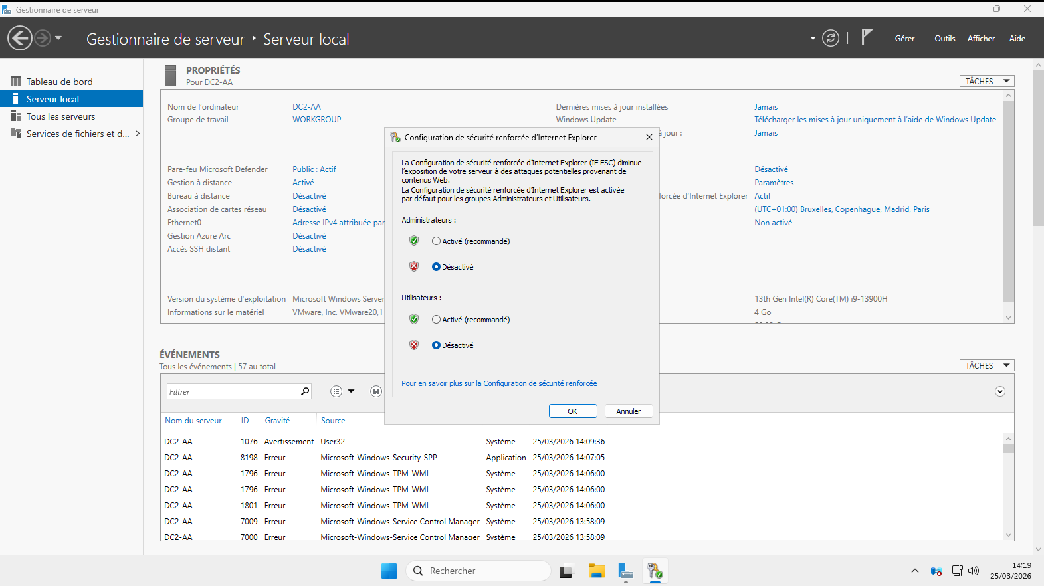Enable IE ESC for Utilisateurs
Image resolution: width=1044 pixels, height=586 pixels.
click(x=436, y=320)
